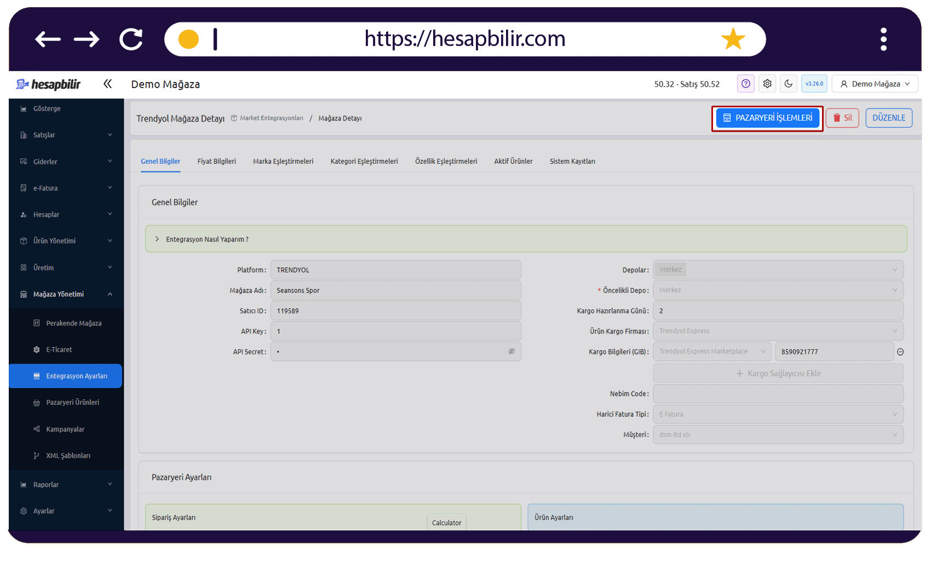Screen dimensions: 931x575
Task: Click bookmark star in address bar
Action: point(733,39)
